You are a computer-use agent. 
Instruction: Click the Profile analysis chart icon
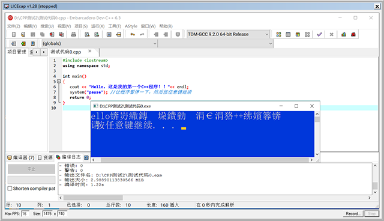(x=344, y=35)
